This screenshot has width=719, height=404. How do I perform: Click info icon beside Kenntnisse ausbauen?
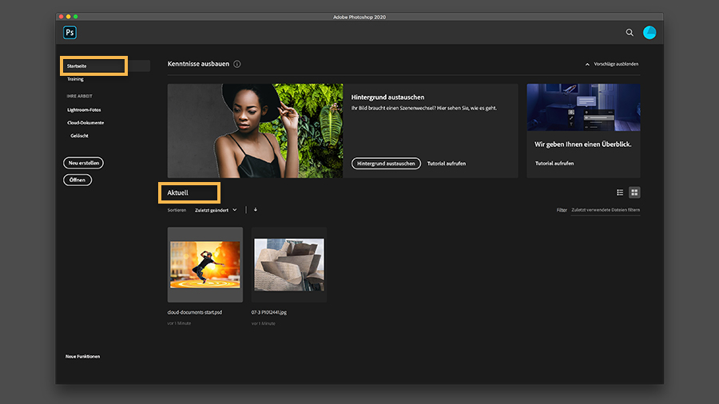click(x=237, y=64)
